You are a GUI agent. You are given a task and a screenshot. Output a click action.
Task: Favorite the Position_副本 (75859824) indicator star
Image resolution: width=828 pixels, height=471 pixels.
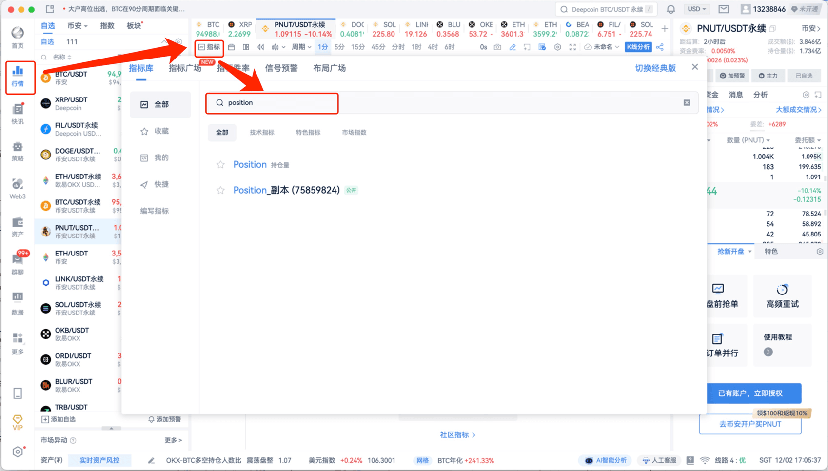[220, 190]
